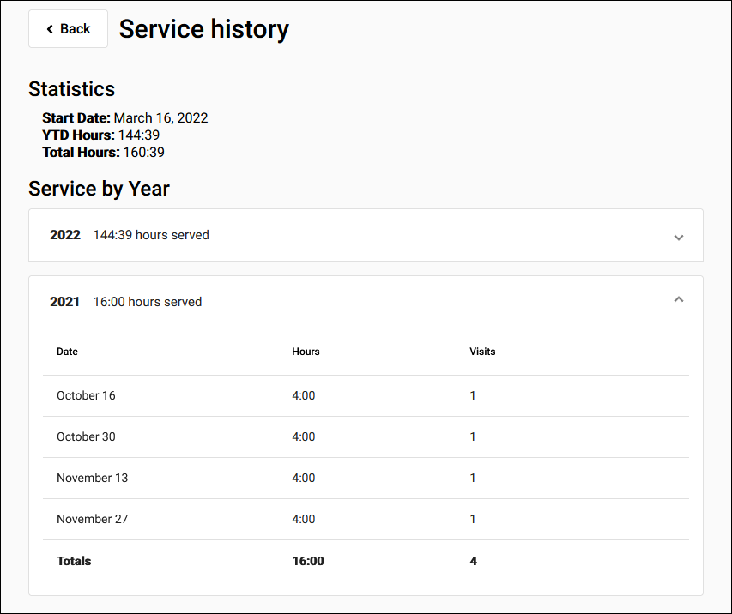Click the back chevron icon

pyautogui.click(x=50, y=28)
